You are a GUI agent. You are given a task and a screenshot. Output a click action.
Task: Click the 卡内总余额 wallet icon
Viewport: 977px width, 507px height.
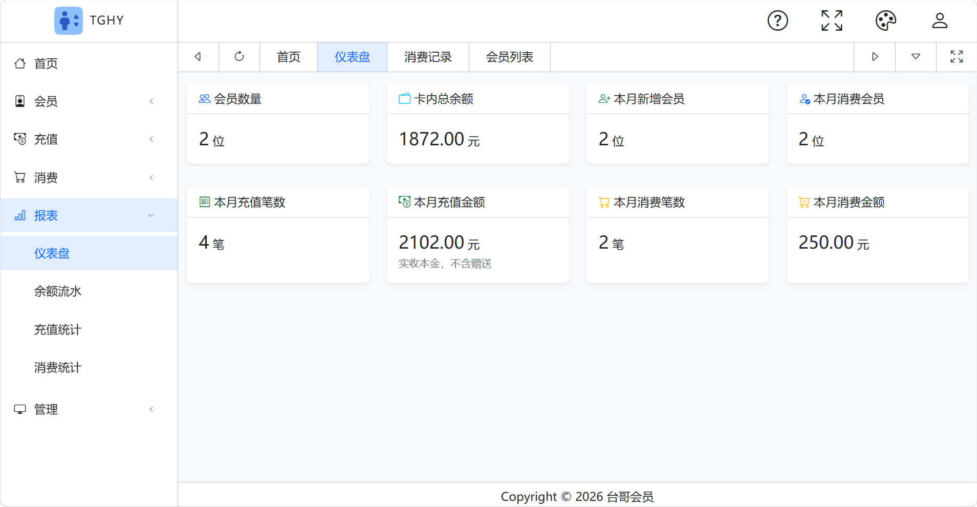tap(405, 99)
